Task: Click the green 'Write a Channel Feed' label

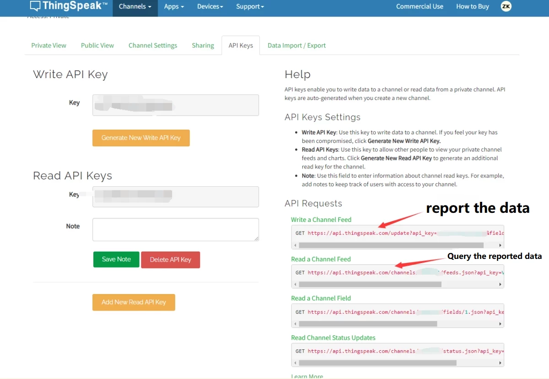Action: tap(321, 220)
